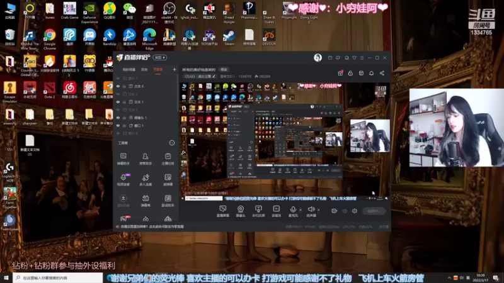Click the unlock padlock icon in header
Viewport: 504px width, 283px height.
pyautogui.click(x=350, y=73)
